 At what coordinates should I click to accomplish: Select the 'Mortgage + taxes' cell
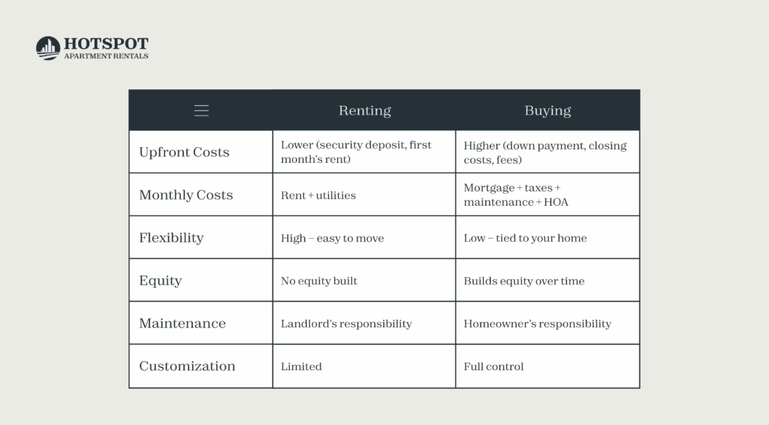click(547, 194)
